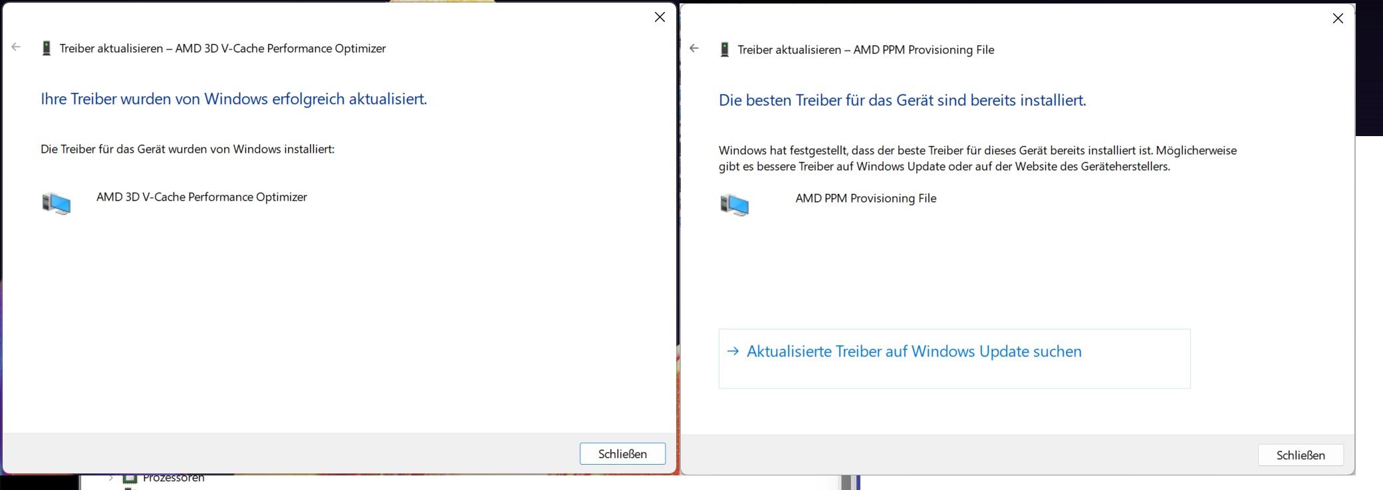Click the device name 'AMD PPM Provisioning File' in the dialog body
Image resolution: width=1383 pixels, height=490 pixels.
coord(866,199)
